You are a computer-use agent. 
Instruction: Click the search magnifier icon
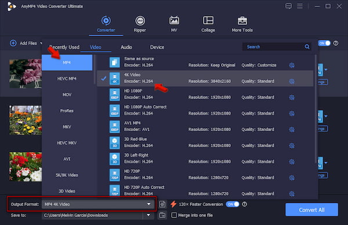pyautogui.click(x=307, y=46)
